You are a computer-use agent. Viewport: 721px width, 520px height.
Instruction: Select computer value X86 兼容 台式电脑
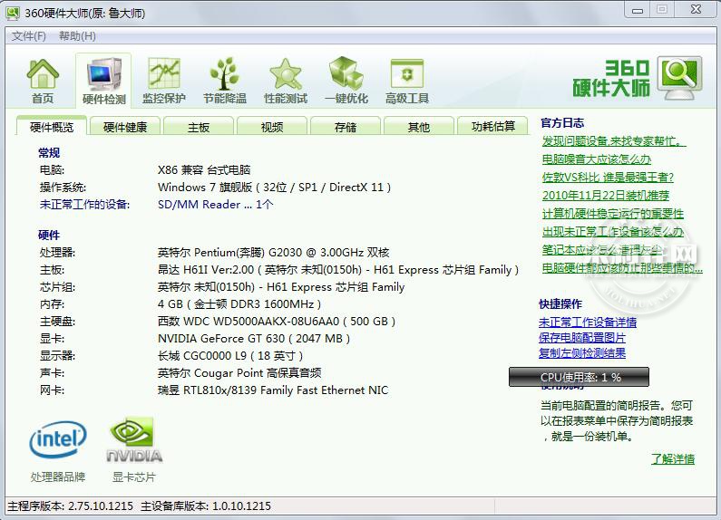(x=204, y=170)
